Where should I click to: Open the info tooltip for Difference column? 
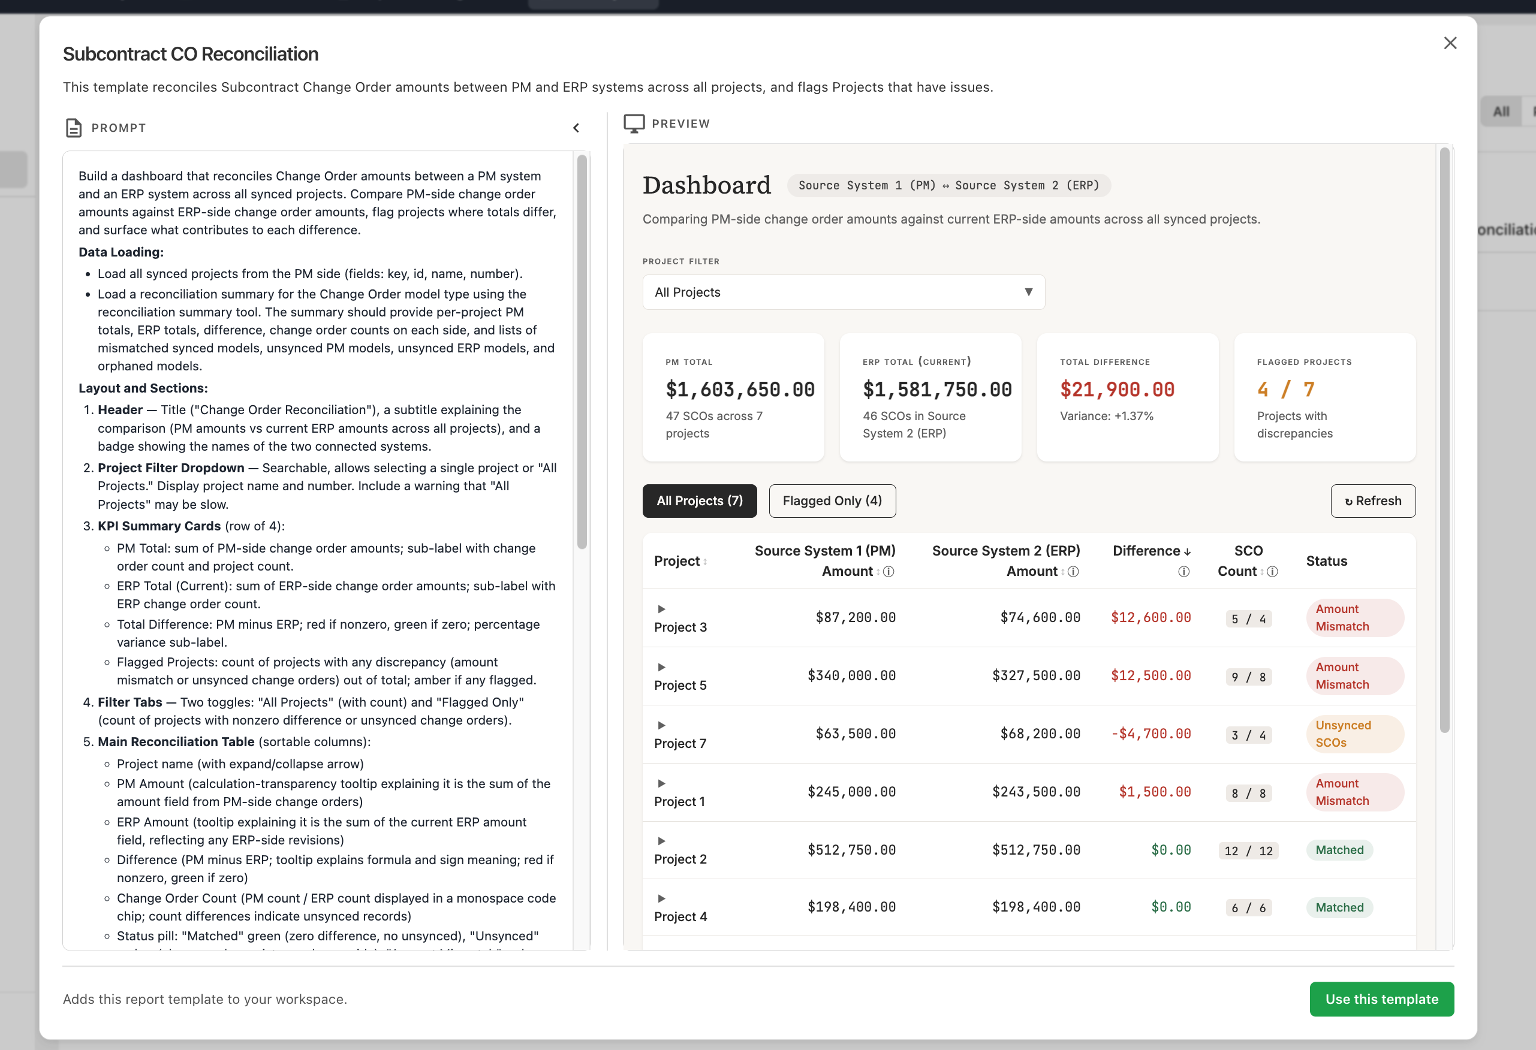tap(1183, 572)
